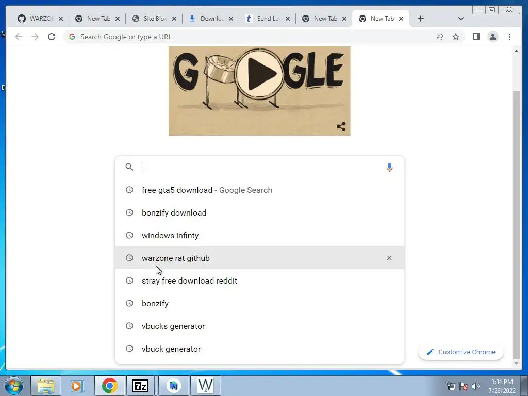Close the WARZONE GitHub tab
The height and width of the screenshot is (396, 528).
click(61, 19)
